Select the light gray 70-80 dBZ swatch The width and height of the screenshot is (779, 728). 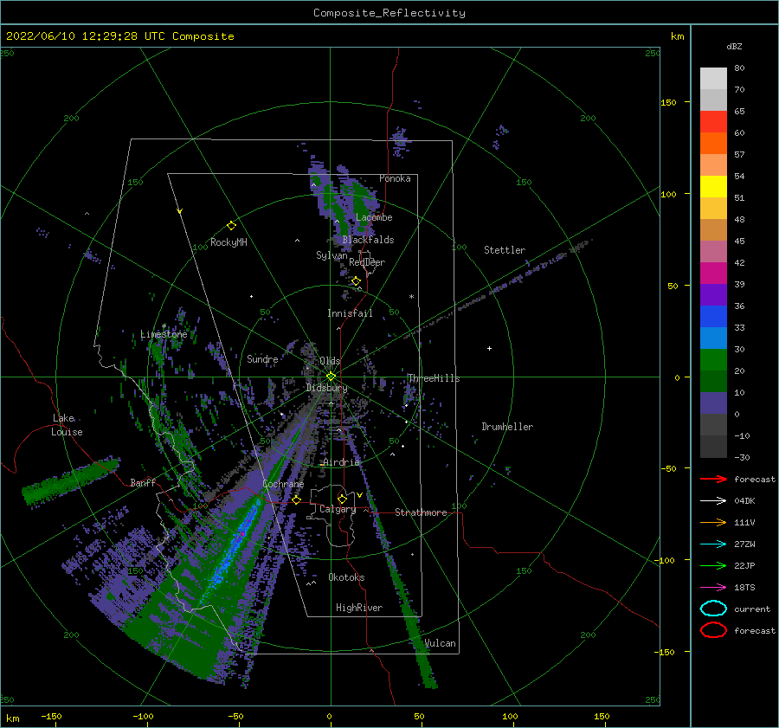tap(713, 79)
